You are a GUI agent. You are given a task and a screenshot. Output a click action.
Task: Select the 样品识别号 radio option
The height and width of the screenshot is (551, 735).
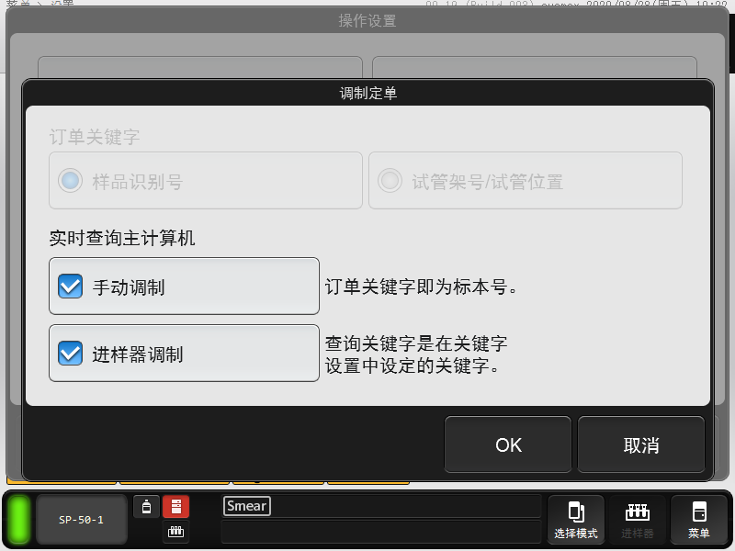click(71, 181)
